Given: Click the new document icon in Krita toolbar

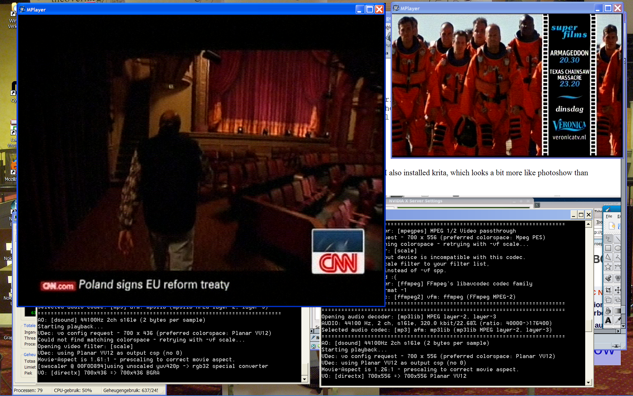Looking at the screenshot, I should pyautogui.click(x=612, y=226).
